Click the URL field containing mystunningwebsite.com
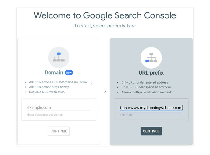This screenshot has height=155, width=210. [151, 108]
